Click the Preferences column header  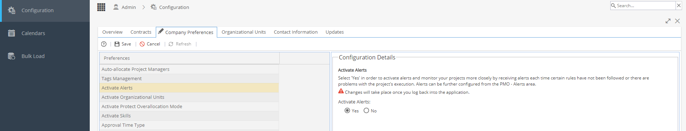pos(190,58)
